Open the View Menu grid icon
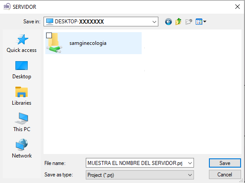The height and width of the screenshot is (183, 245). pyautogui.click(x=199, y=22)
